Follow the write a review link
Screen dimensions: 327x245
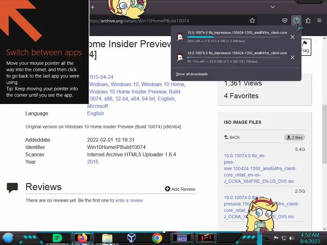(x=129, y=200)
